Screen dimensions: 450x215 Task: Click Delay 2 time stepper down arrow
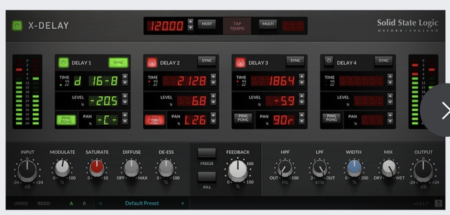213,83
